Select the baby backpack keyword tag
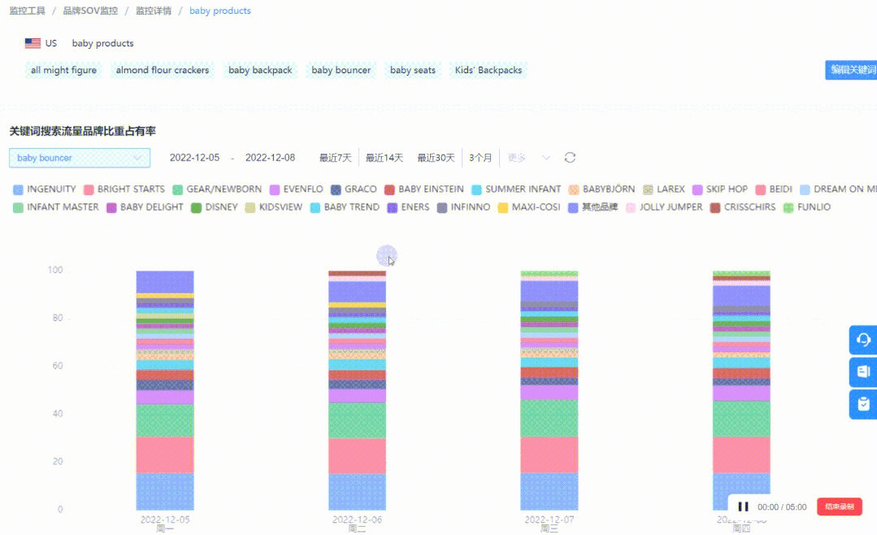This screenshot has width=877, height=535. [260, 70]
